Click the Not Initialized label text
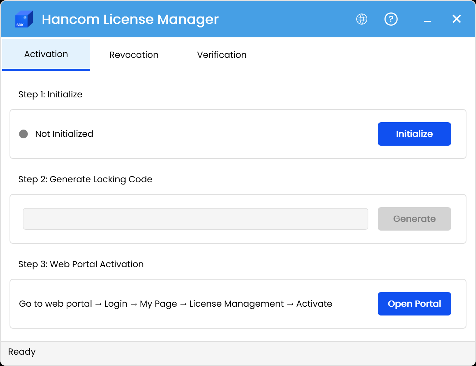Screen dimensions: 476x366 click(64, 134)
